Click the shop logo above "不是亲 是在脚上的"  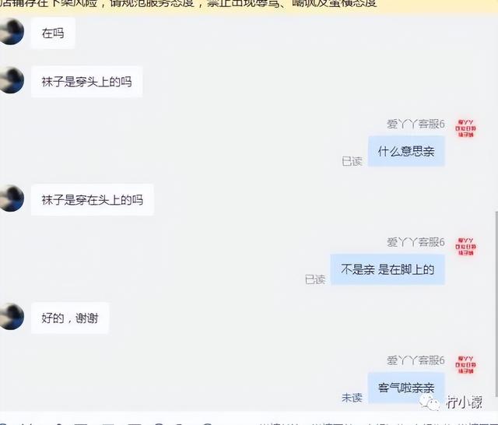465,247
